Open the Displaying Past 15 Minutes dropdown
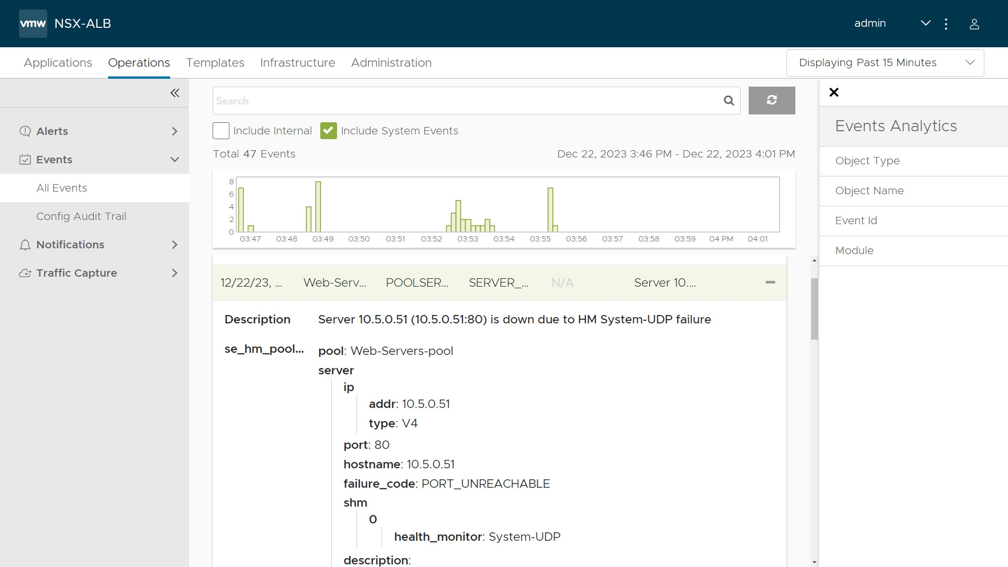This screenshot has height=567, width=1008. click(x=885, y=63)
